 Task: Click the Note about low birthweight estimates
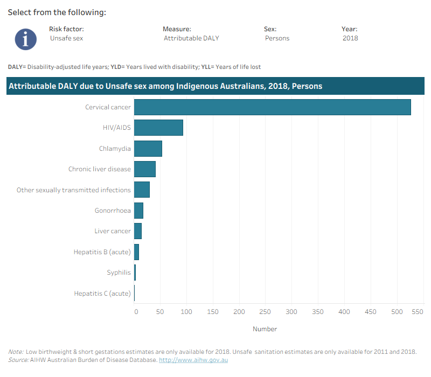[212, 352]
